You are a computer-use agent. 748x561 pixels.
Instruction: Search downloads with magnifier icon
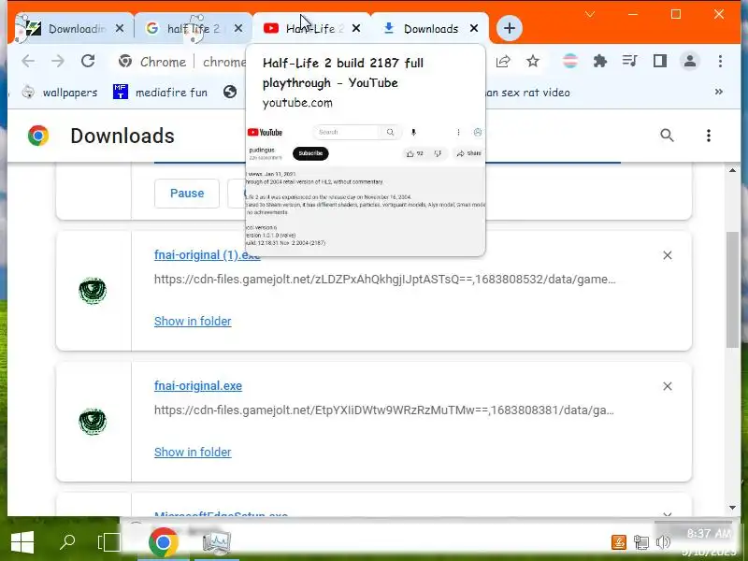coord(667,136)
